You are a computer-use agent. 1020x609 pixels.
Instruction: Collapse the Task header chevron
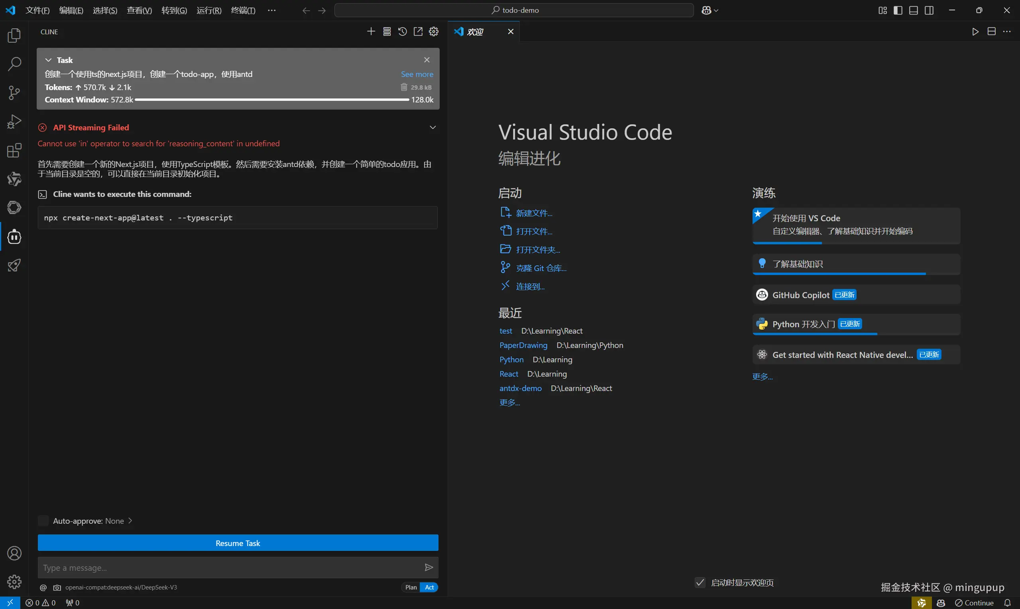pyautogui.click(x=48, y=60)
